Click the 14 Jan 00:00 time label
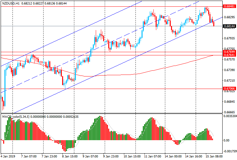The width and height of the screenshot is (237, 160). tap(172, 157)
